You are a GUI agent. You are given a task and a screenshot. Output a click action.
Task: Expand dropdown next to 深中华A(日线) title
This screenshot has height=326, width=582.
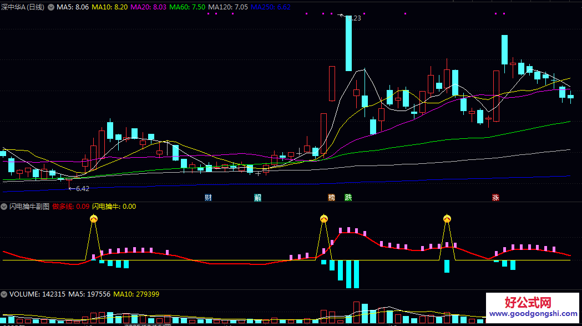tap(51, 7)
